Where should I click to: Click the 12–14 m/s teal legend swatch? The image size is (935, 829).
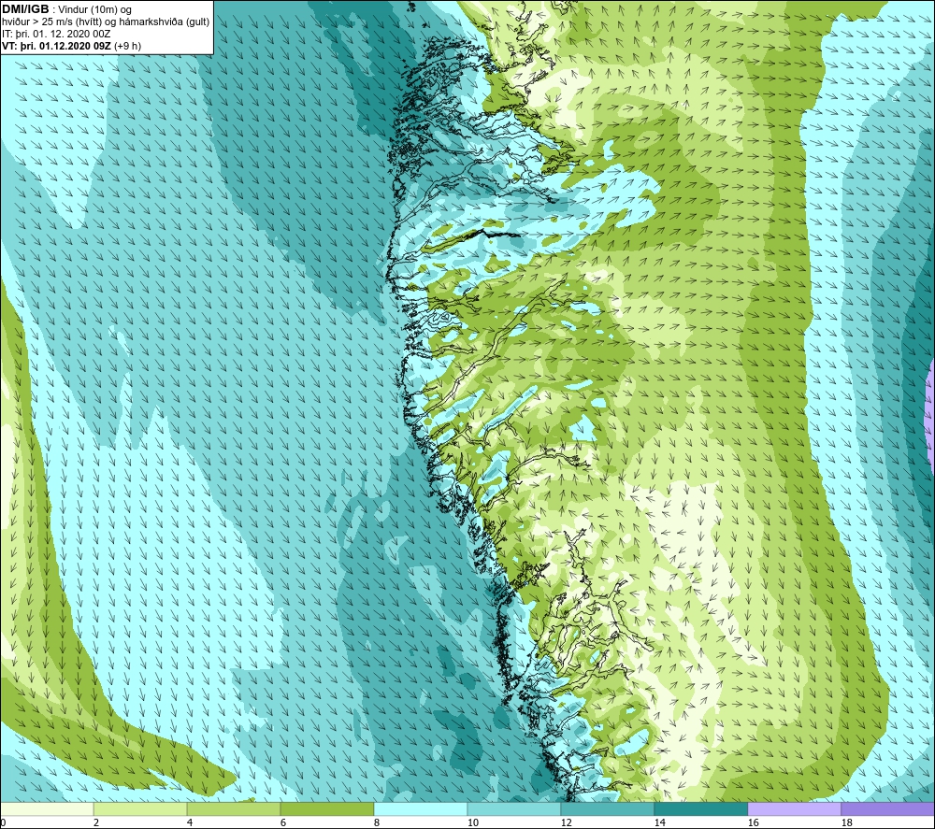(x=608, y=809)
